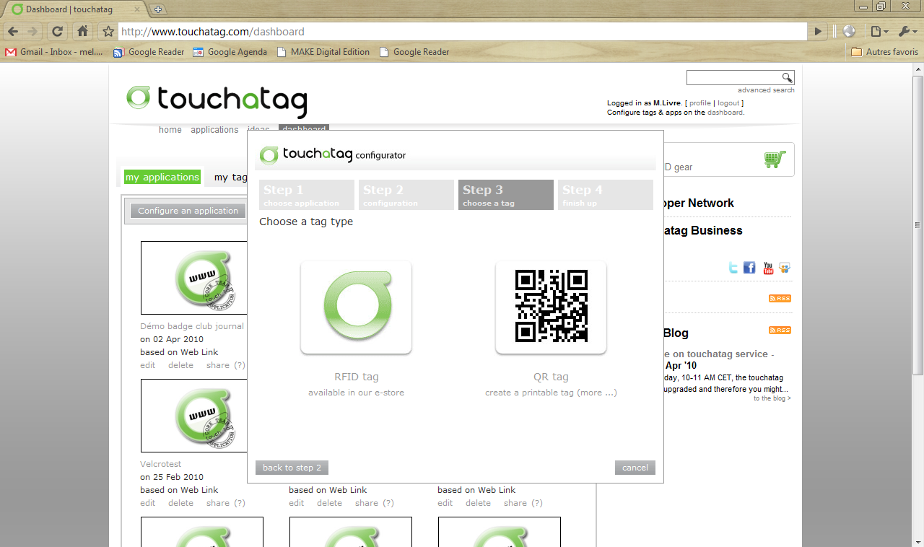Edit the Démo badge club journal application
924x547 pixels.
coord(148,365)
